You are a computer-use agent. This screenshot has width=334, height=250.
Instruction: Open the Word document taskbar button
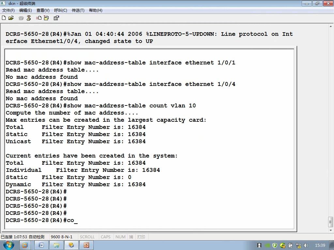pos(41,245)
